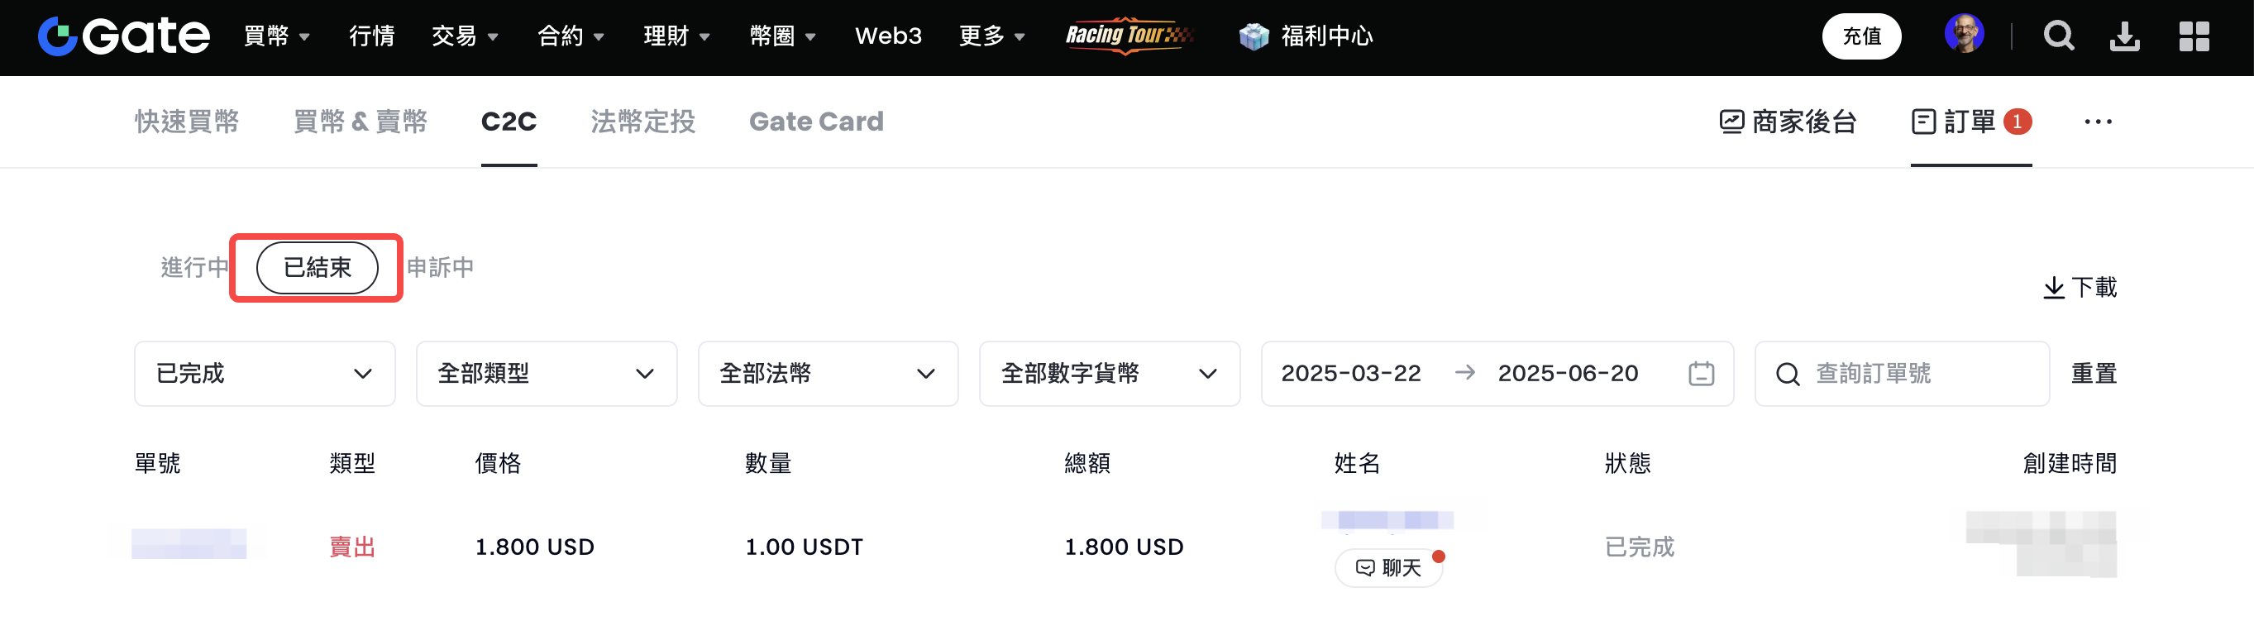This screenshot has width=2254, height=640.
Task: Open the search magnifier icon
Action: pos(2058,36)
